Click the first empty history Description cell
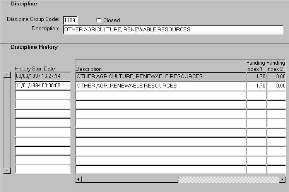This screenshot has height=192, width=289. (161, 95)
